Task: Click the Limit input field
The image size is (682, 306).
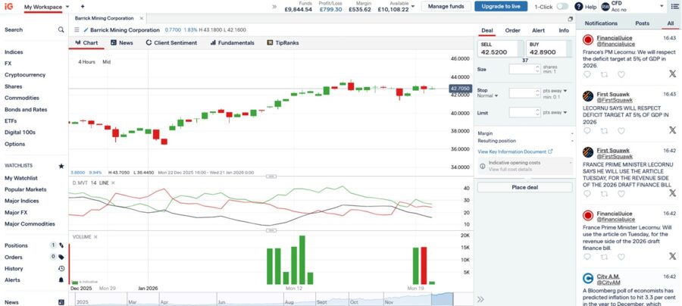Action: point(522,112)
